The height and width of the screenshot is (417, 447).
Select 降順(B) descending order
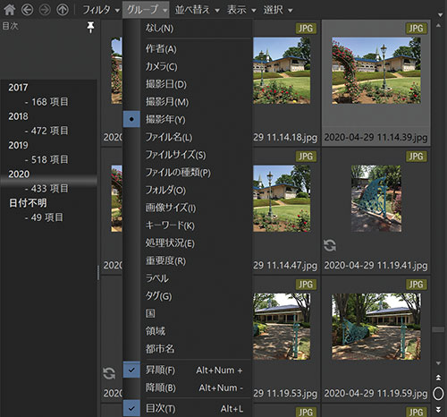[187, 387]
